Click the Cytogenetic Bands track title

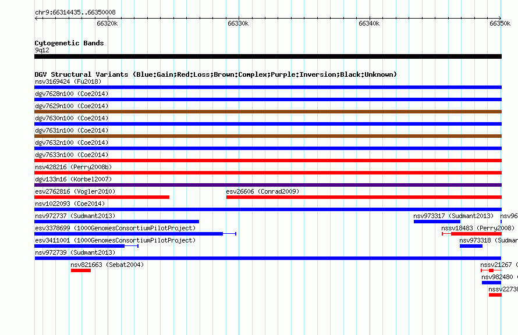tap(69, 43)
